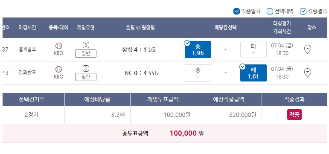
Task: Click checkmark badge on 승 1.96 selection
Action: click(187, 43)
